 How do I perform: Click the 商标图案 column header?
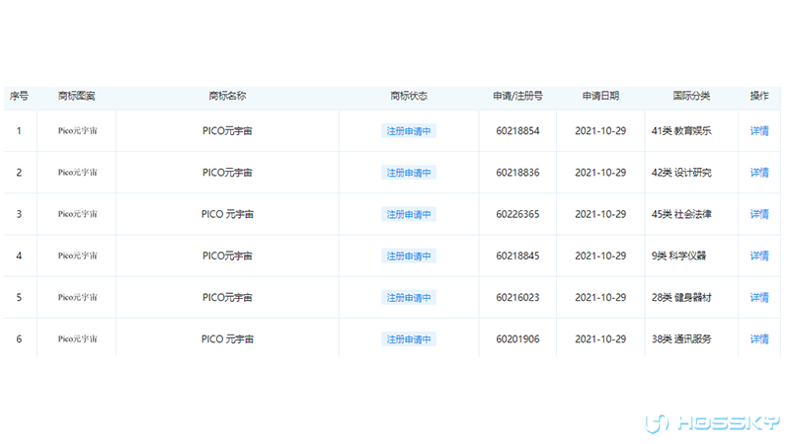click(77, 96)
